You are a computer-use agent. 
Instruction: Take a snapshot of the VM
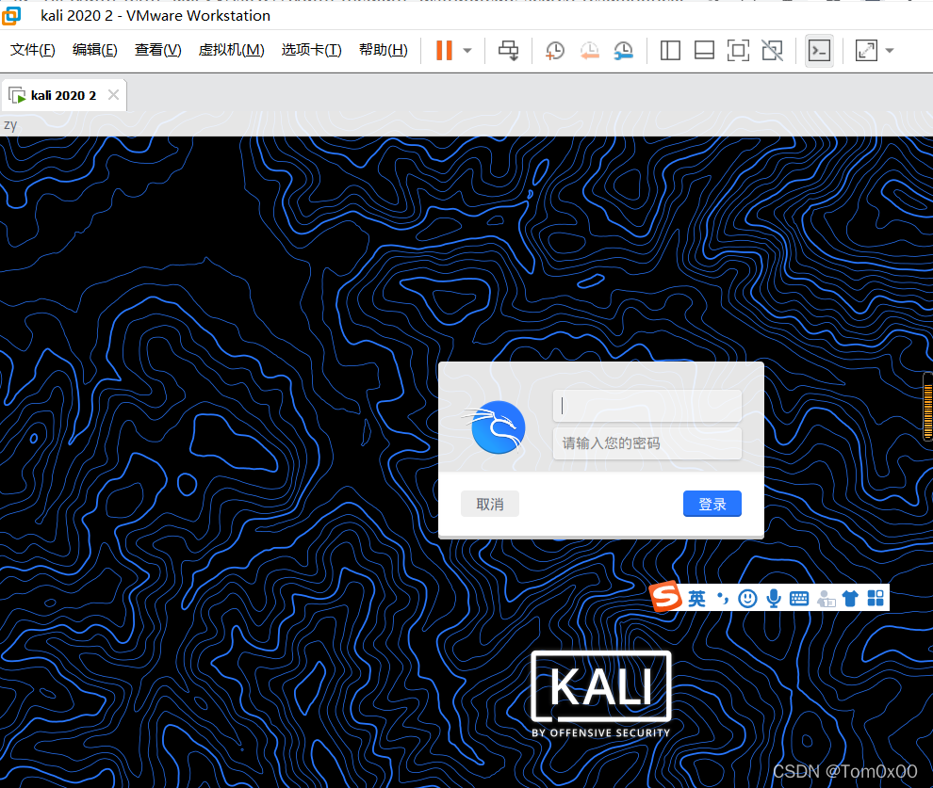click(554, 51)
